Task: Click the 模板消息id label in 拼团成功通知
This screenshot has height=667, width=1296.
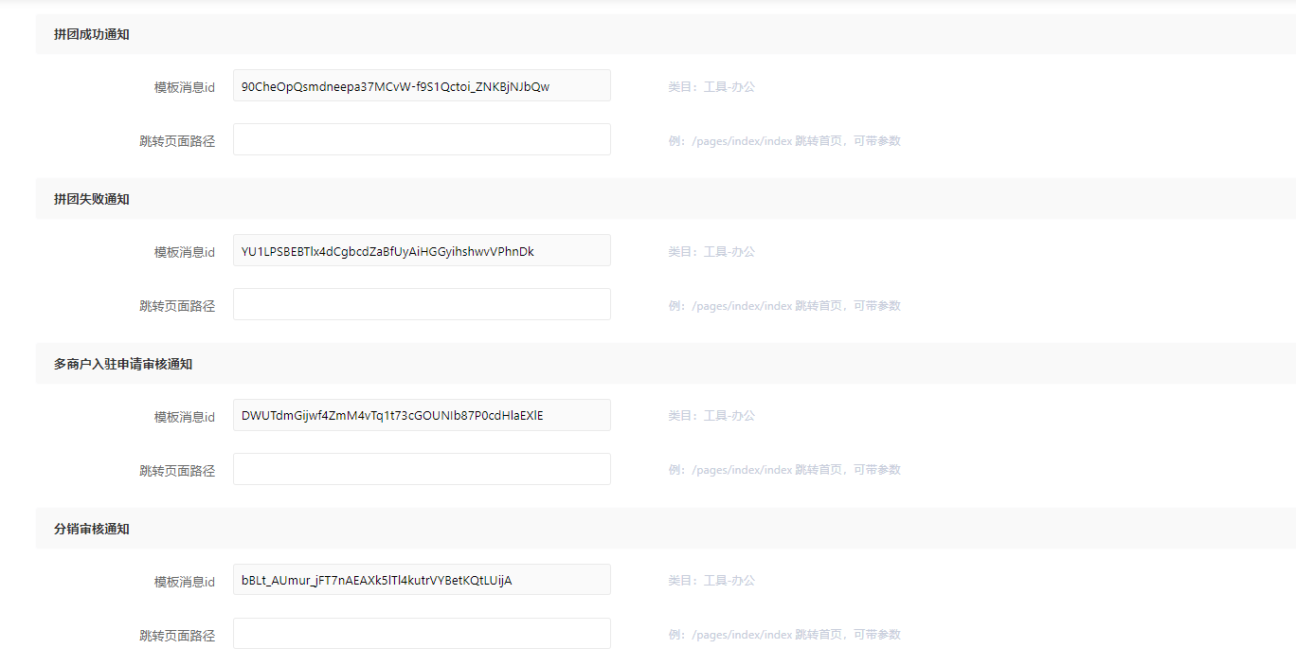Action: pos(185,87)
